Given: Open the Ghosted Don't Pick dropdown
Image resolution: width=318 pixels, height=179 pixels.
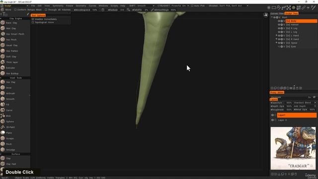Looking at the screenshot, I should tap(247, 6).
